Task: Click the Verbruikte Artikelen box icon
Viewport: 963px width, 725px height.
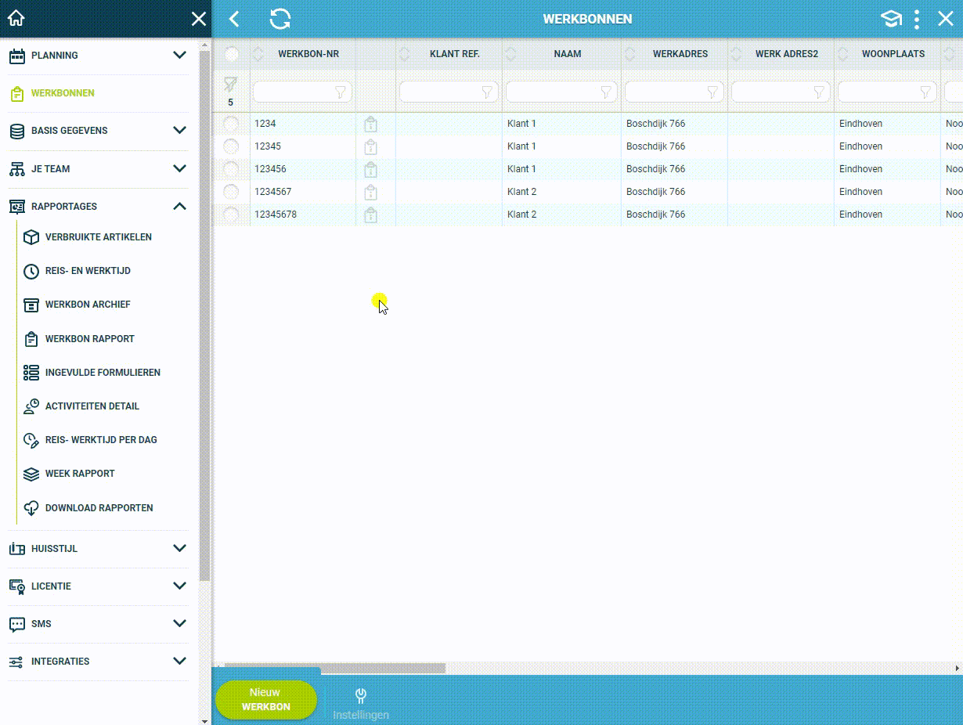Action: (x=31, y=237)
